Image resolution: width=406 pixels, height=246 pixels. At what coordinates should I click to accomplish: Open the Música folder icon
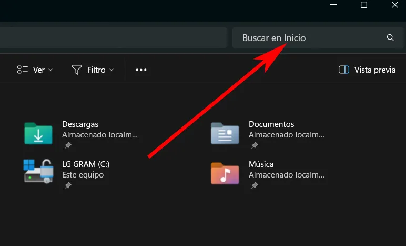click(225, 173)
